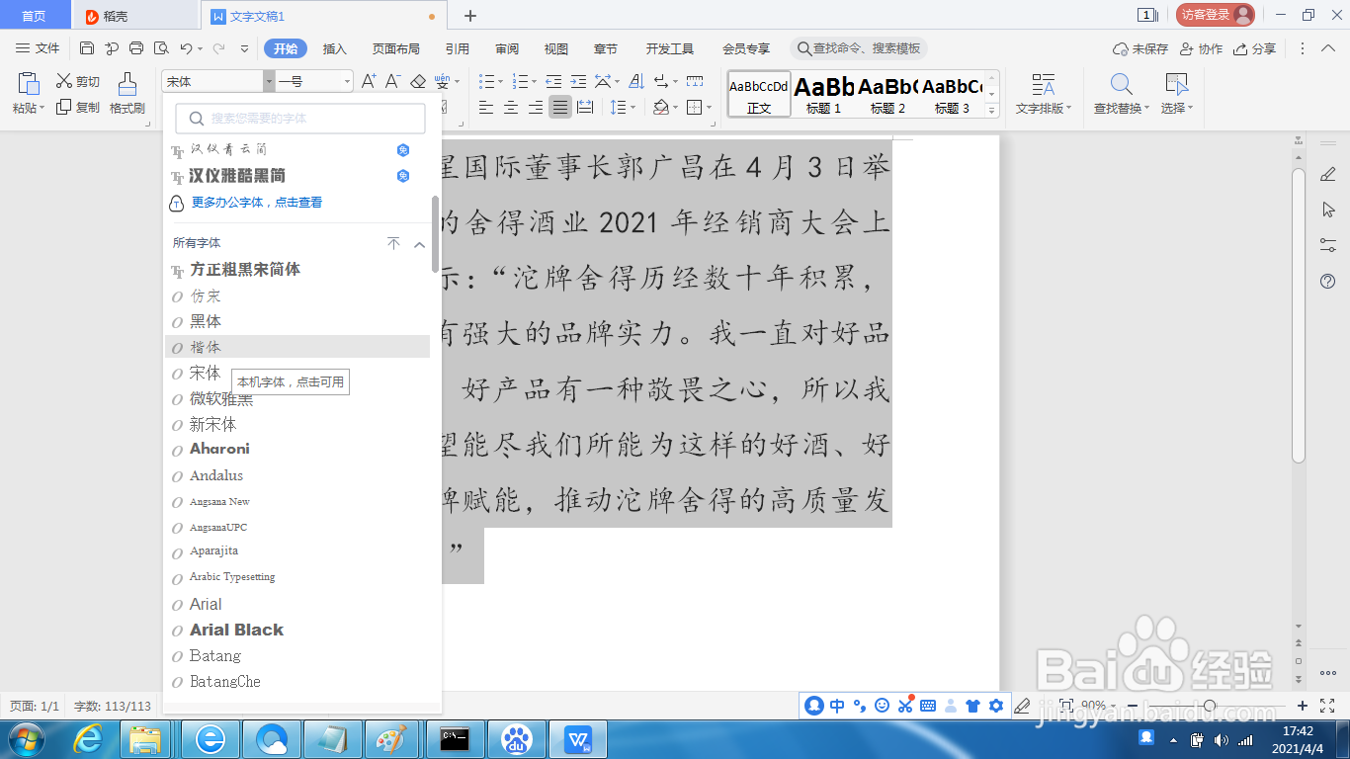Center align the paragraph

pyautogui.click(x=510, y=110)
